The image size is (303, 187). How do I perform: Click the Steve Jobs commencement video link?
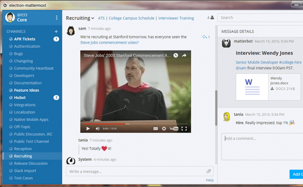[109, 43]
